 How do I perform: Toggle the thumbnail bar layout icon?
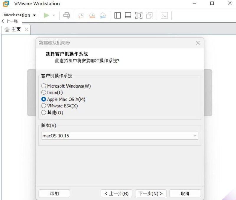[128, 15]
